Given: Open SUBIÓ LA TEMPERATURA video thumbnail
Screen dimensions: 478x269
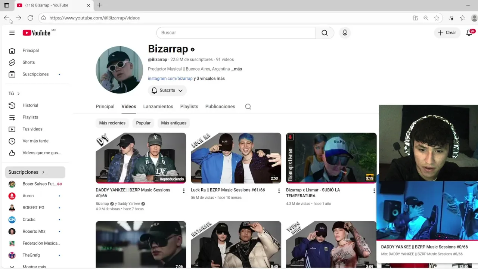Looking at the screenshot, I should click(x=331, y=158).
